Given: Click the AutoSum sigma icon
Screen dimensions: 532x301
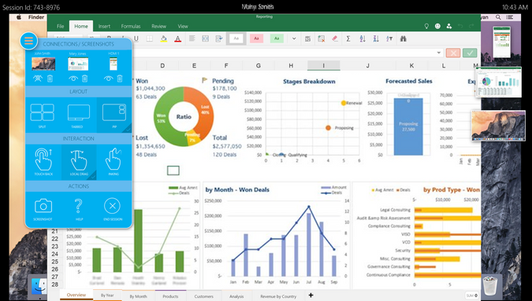Looking at the screenshot, I should (348, 39).
